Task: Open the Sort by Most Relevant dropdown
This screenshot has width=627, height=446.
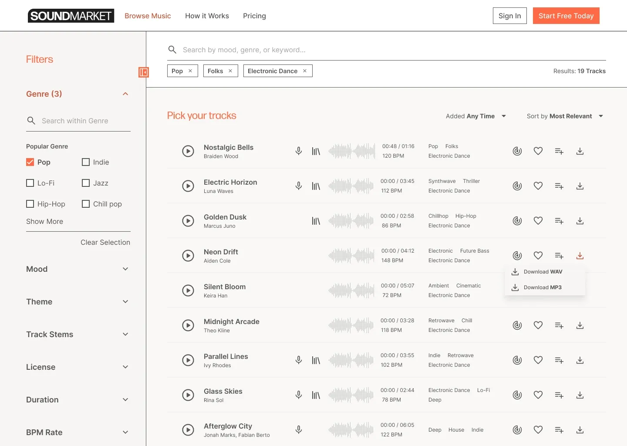Action: point(565,116)
